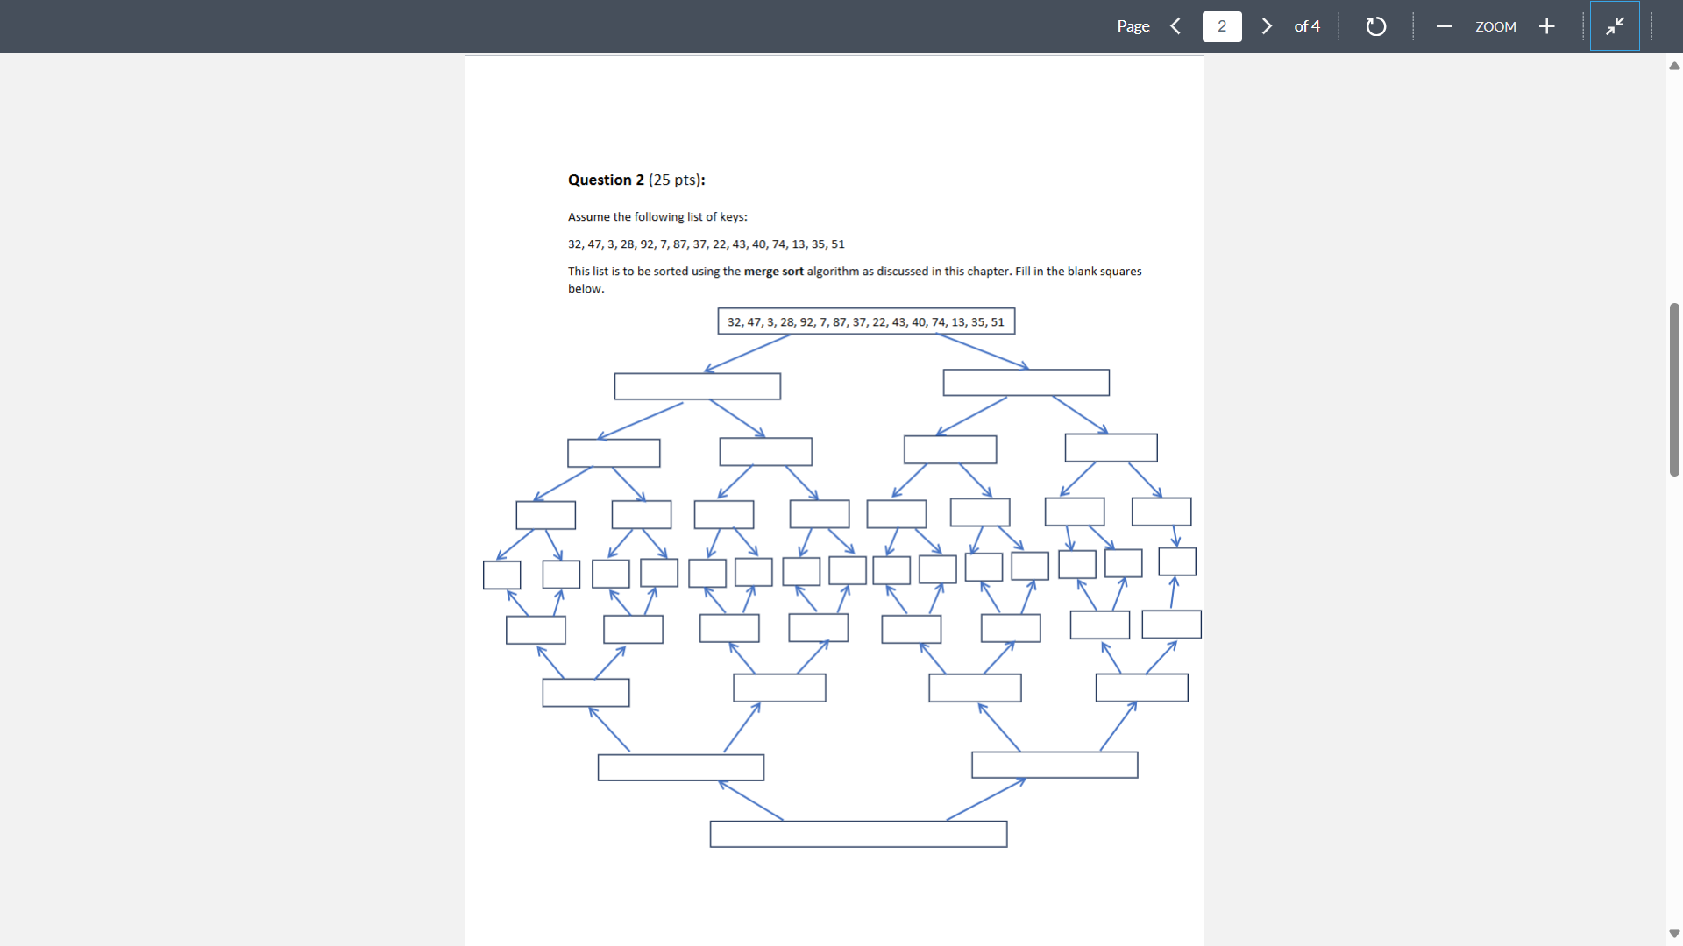Click the Page label in toolbar
This screenshot has width=1683, height=946.
pos(1133,26)
